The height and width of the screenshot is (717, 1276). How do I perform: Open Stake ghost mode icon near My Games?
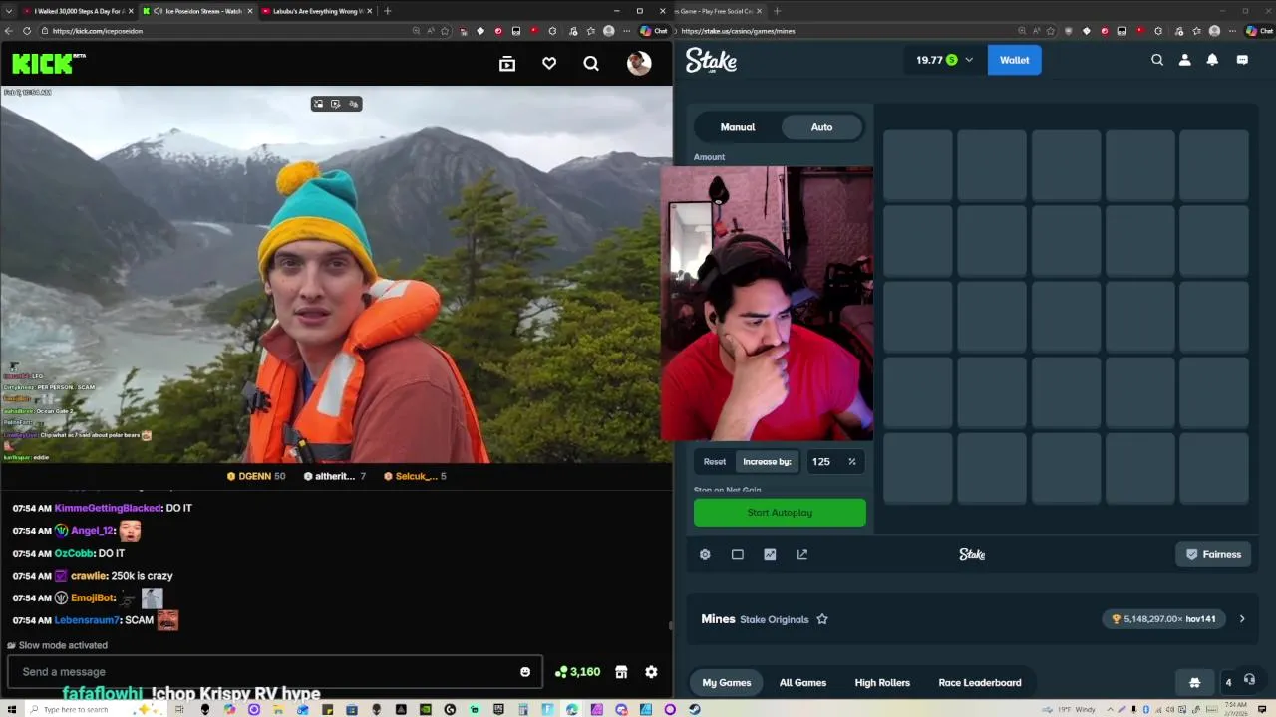click(1194, 683)
